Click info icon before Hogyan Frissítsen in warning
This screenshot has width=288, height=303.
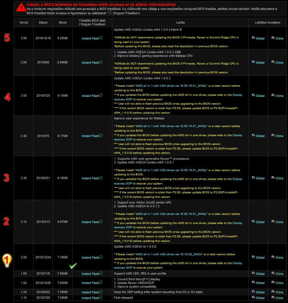click(110, 12)
